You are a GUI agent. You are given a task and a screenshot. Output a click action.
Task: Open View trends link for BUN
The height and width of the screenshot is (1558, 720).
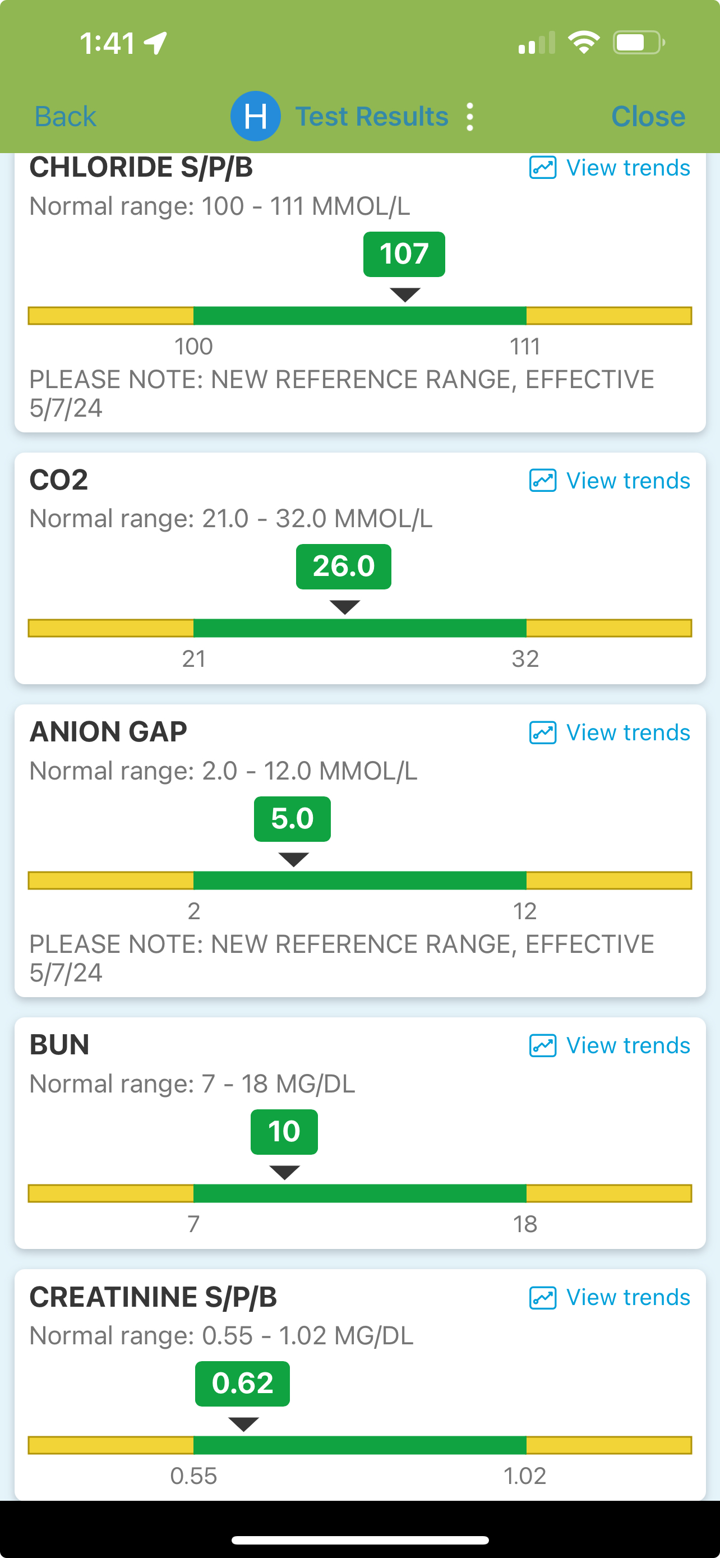pos(627,1045)
